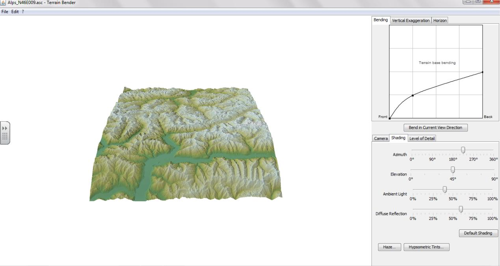Switch to the Horizon tab
This screenshot has width=500, height=266.
pyautogui.click(x=440, y=20)
